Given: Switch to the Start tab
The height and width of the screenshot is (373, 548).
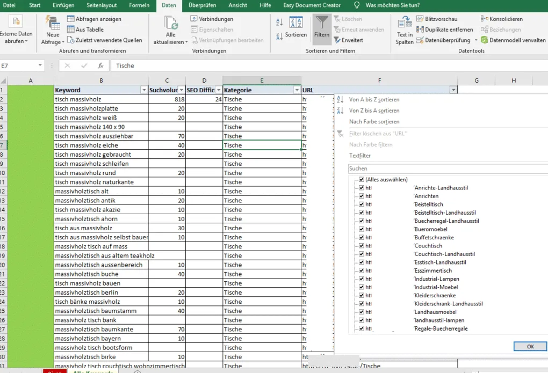Looking at the screenshot, I should (34, 5).
